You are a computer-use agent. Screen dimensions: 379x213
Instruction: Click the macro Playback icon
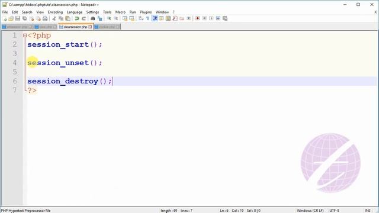211,18
